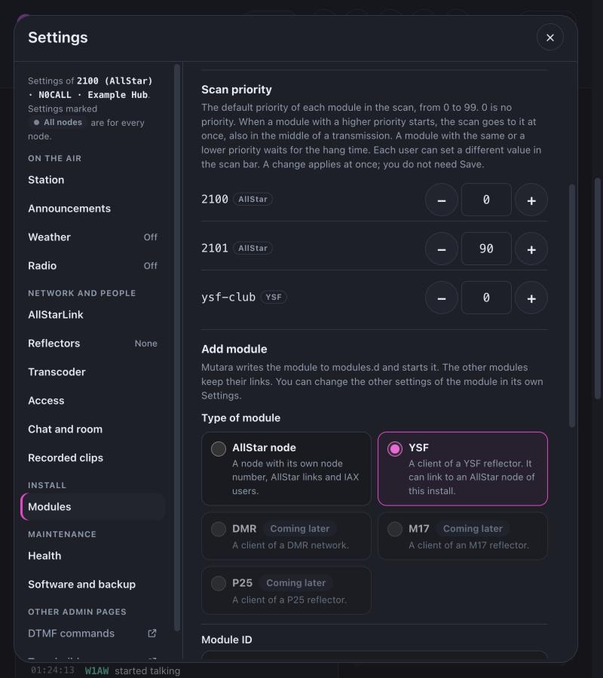Open Weather settings

tap(93, 237)
